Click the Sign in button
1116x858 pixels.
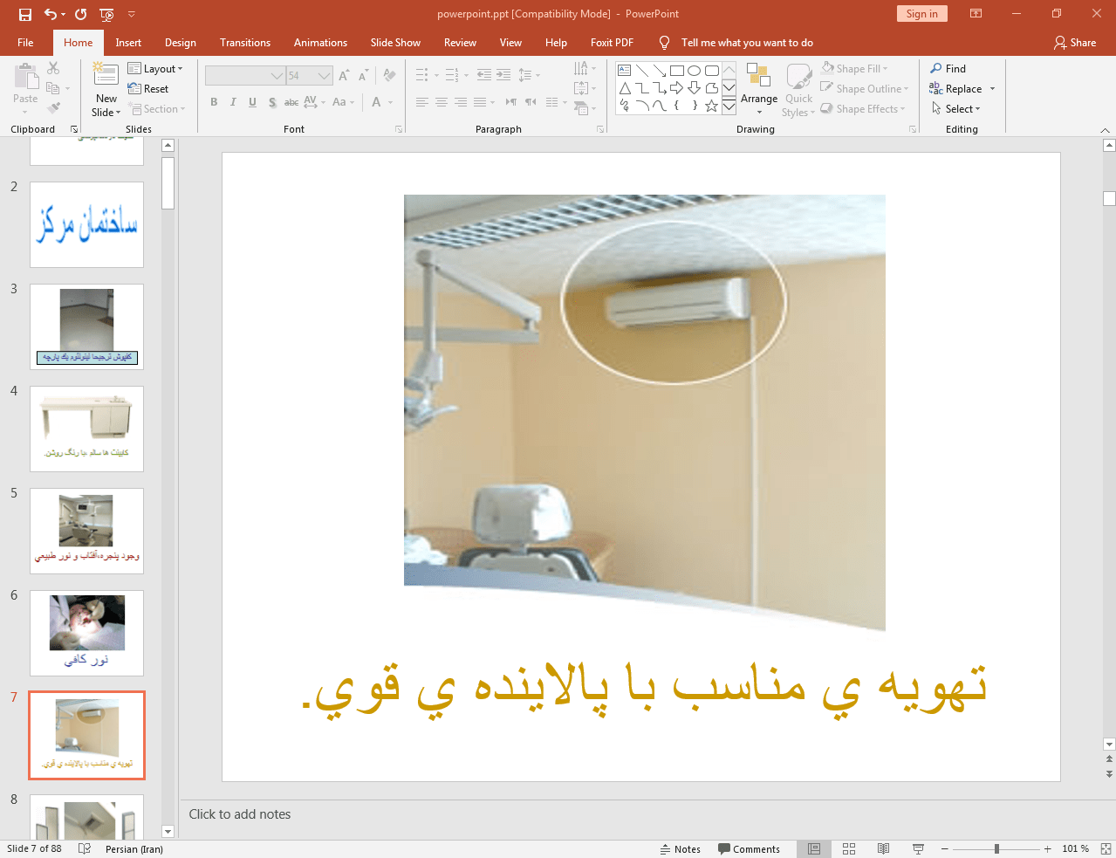point(921,14)
